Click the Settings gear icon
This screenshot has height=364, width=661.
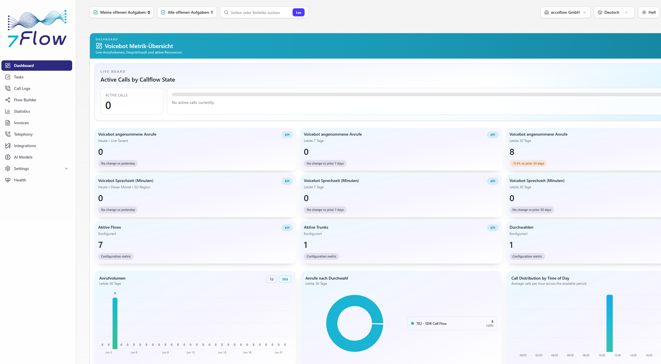click(8, 169)
